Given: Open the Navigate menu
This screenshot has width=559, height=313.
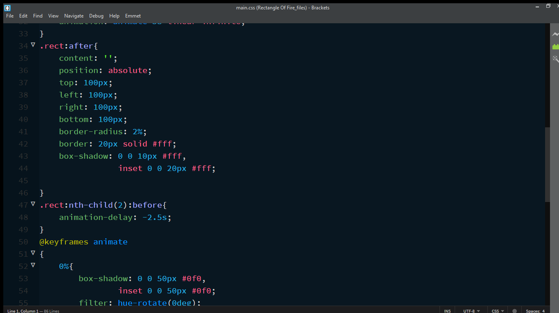Looking at the screenshot, I should [74, 16].
